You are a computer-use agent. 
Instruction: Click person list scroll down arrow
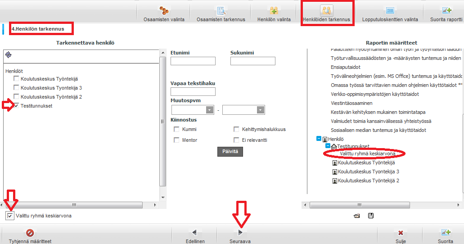tap(163, 198)
